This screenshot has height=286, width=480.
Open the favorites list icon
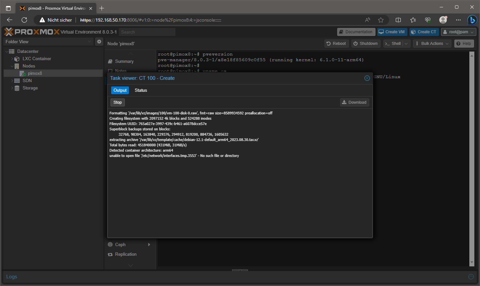coord(413,20)
